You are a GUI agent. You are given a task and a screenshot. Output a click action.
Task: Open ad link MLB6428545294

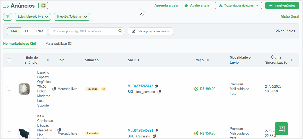coord(140,130)
